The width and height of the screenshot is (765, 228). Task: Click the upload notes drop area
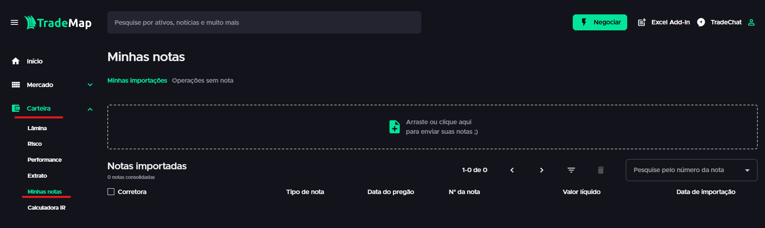click(x=432, y=127)
